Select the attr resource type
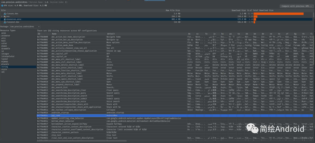The image size is (315, 143). [3, 38]
